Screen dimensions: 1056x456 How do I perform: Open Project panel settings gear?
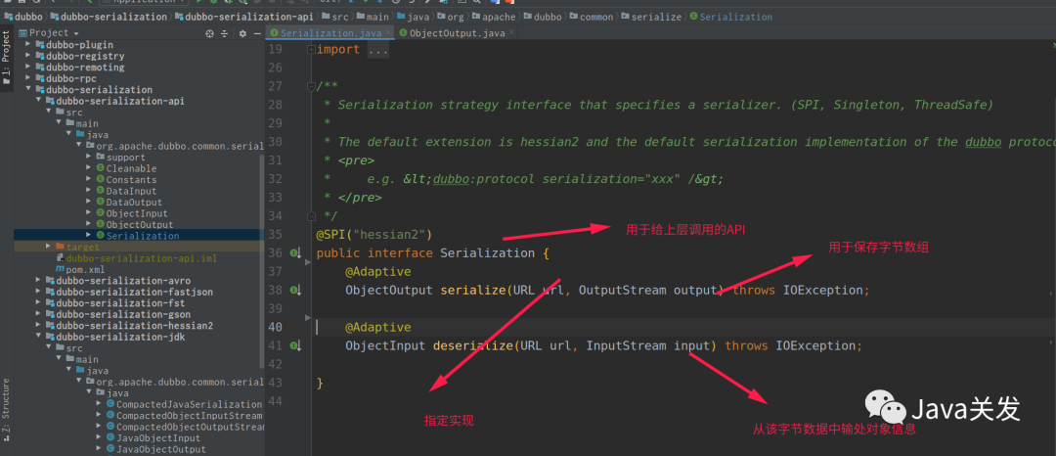(242, 33)
